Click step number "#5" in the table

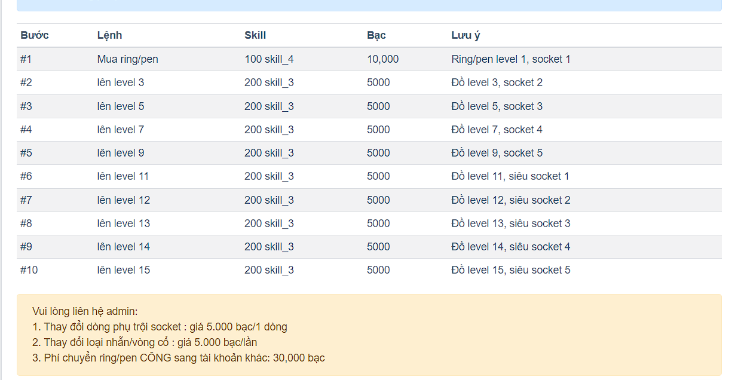pyautogui.click(x=26, y=153)
